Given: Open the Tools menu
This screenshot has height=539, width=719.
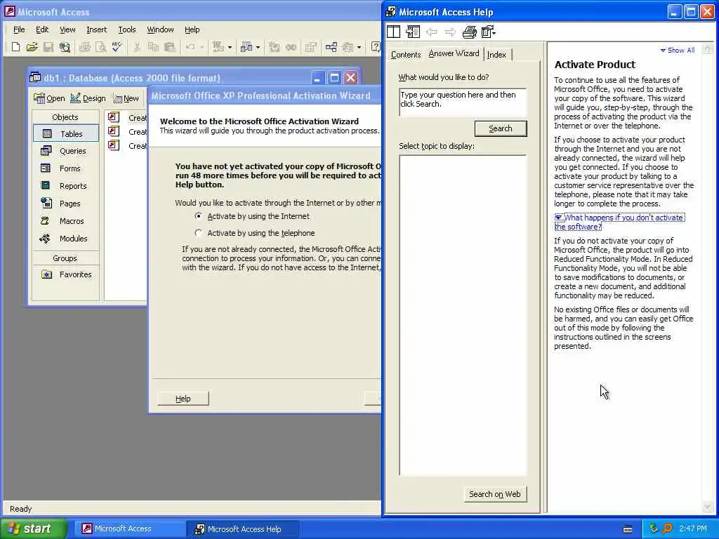Looking at the screenshot, I should click(127, 29).
